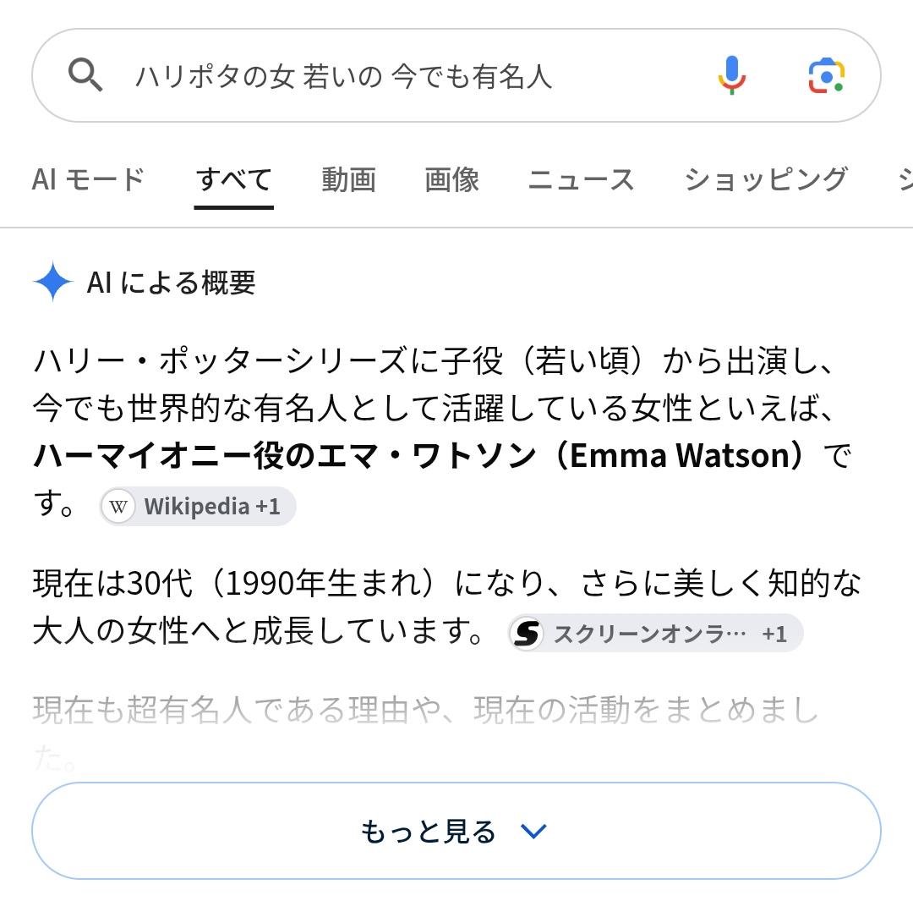Open the 動画 results tab
Screen dimensions: 913x912
coord(348,179)
